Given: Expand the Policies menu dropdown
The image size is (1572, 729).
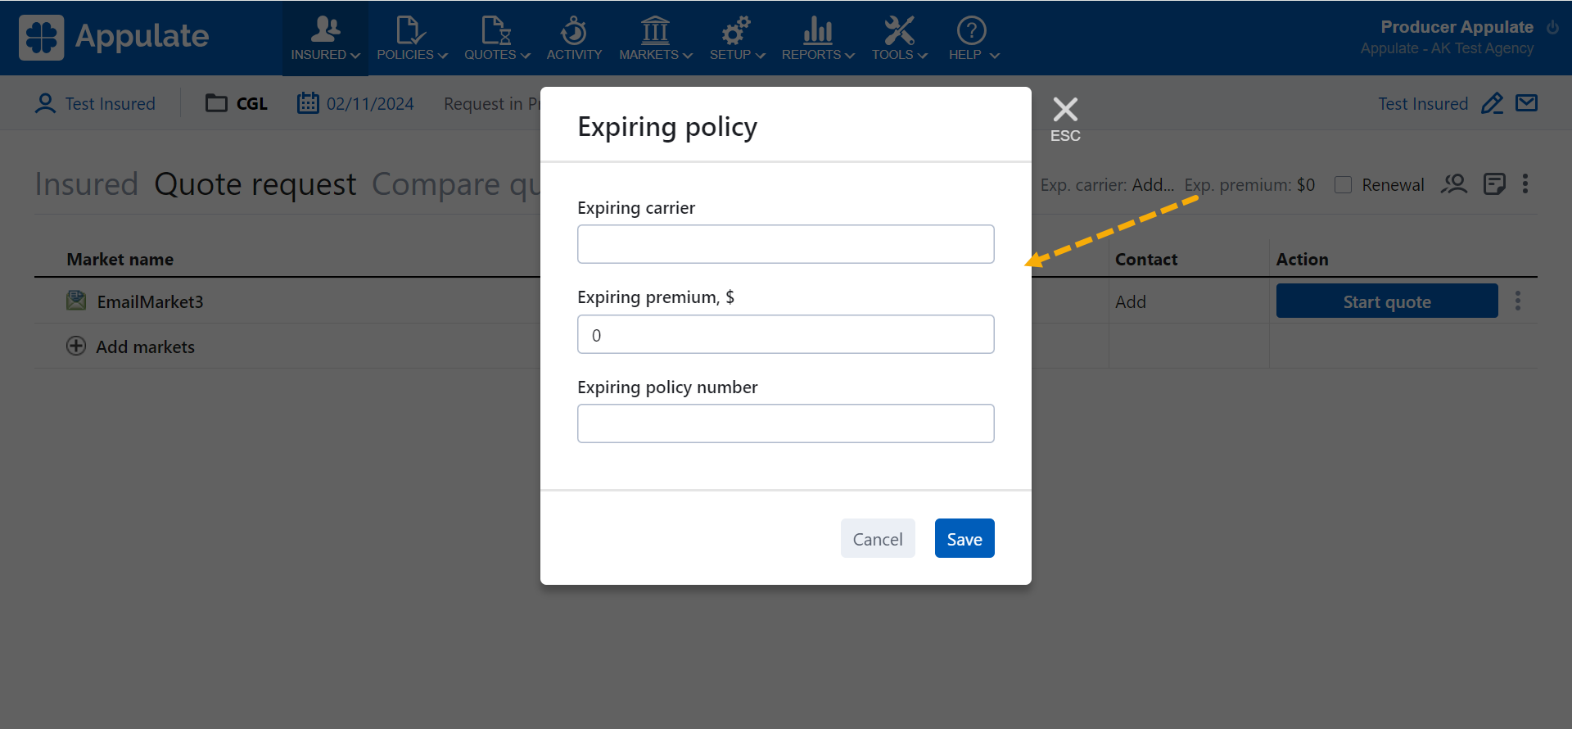Looking at the screenshot, I should click(412, 38).
